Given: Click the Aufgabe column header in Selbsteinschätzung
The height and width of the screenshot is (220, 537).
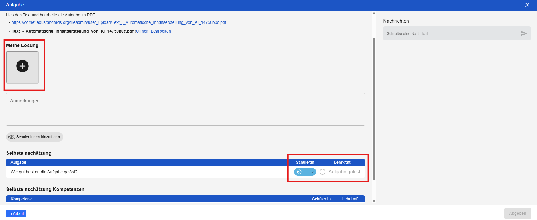Looking at the screenshot, I should click(19, 162).
